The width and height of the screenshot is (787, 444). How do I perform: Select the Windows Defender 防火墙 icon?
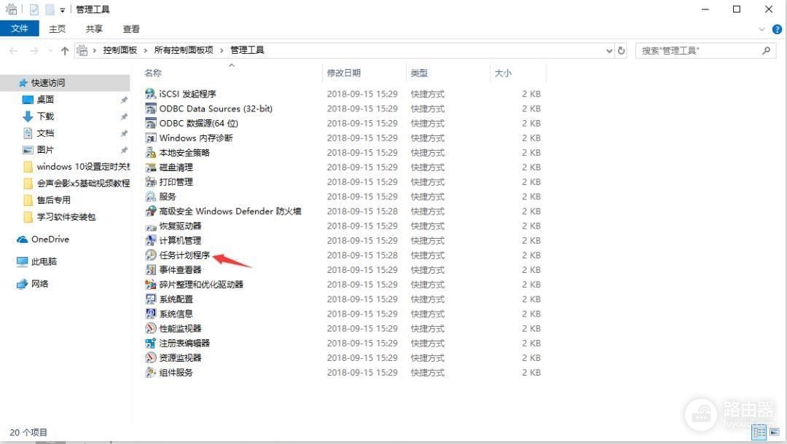[151, 211]
